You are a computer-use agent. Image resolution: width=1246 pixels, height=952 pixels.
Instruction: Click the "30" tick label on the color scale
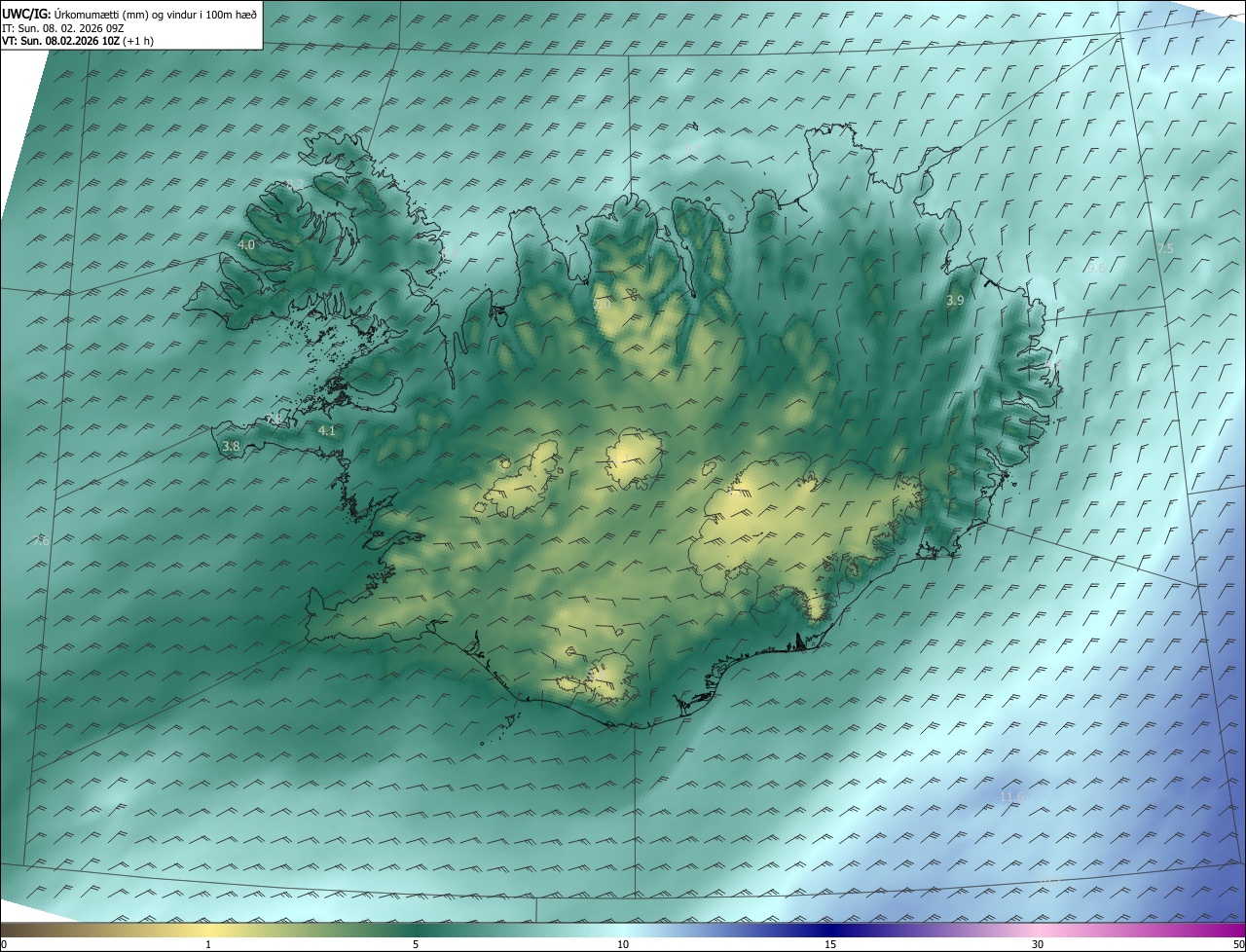(1038, 944)
